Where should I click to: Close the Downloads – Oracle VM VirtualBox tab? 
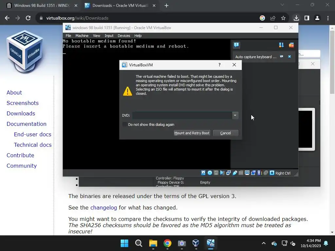click(x=154, y=6)
